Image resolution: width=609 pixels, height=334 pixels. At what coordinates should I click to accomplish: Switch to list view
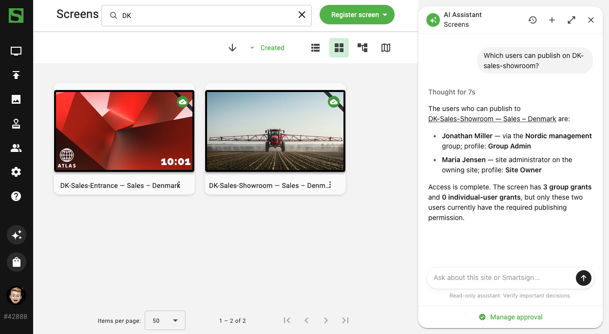point(316,48)
